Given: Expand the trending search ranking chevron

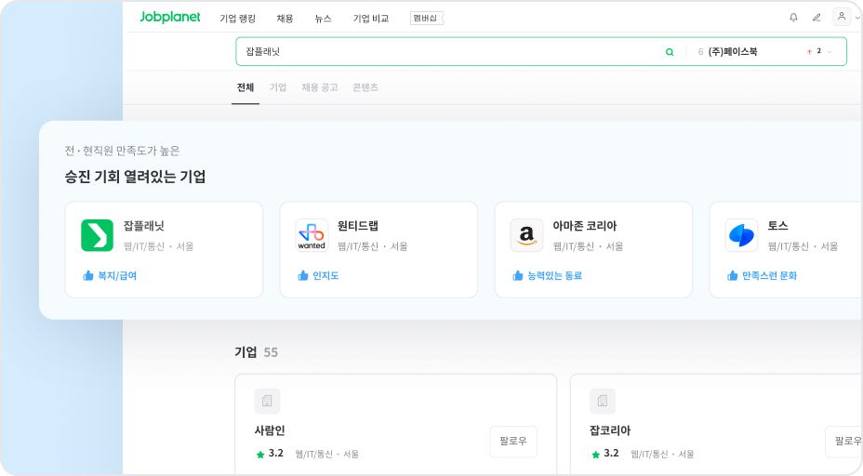Looking at the screenshot, I should coord(830,52).
